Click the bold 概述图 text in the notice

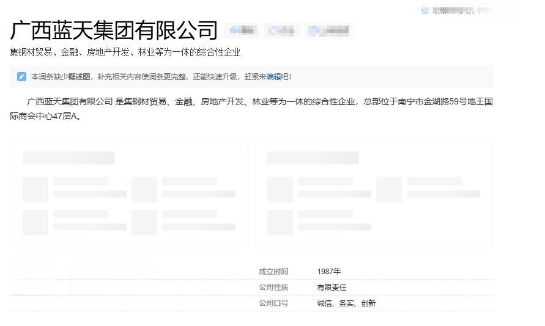[79, 77]
